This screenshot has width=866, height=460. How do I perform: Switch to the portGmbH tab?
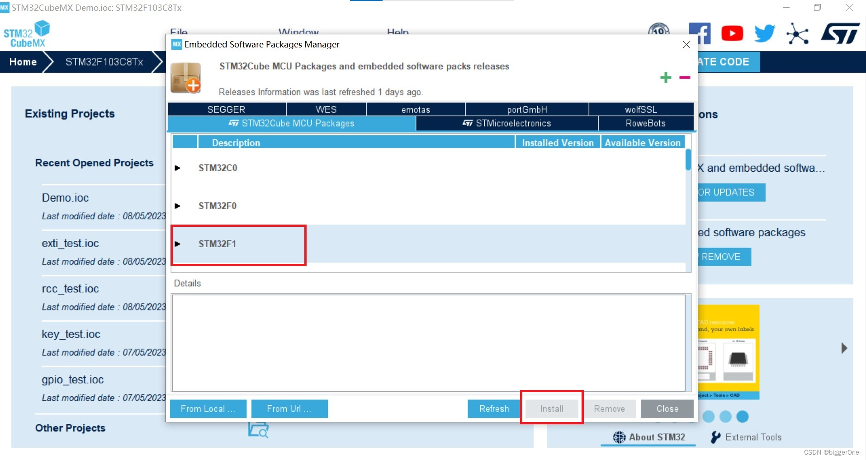coord(527,109)
